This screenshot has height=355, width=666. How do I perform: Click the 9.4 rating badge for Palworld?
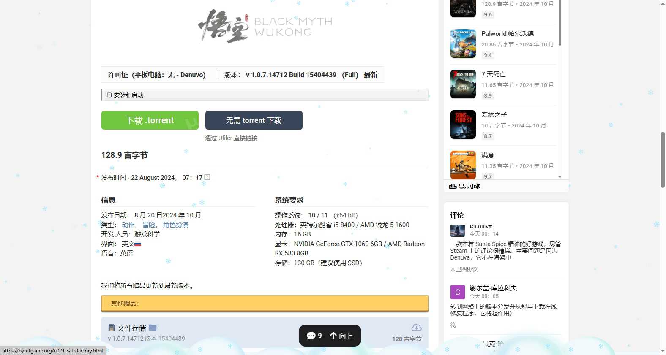488,55
